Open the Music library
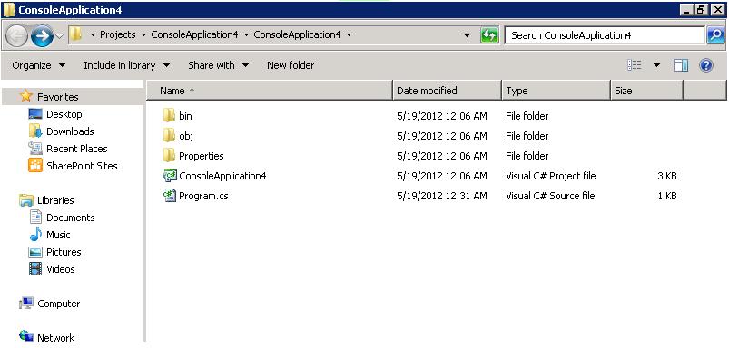Image resolution: width=729 pixels, height=348 pixels. coord(58,235)
